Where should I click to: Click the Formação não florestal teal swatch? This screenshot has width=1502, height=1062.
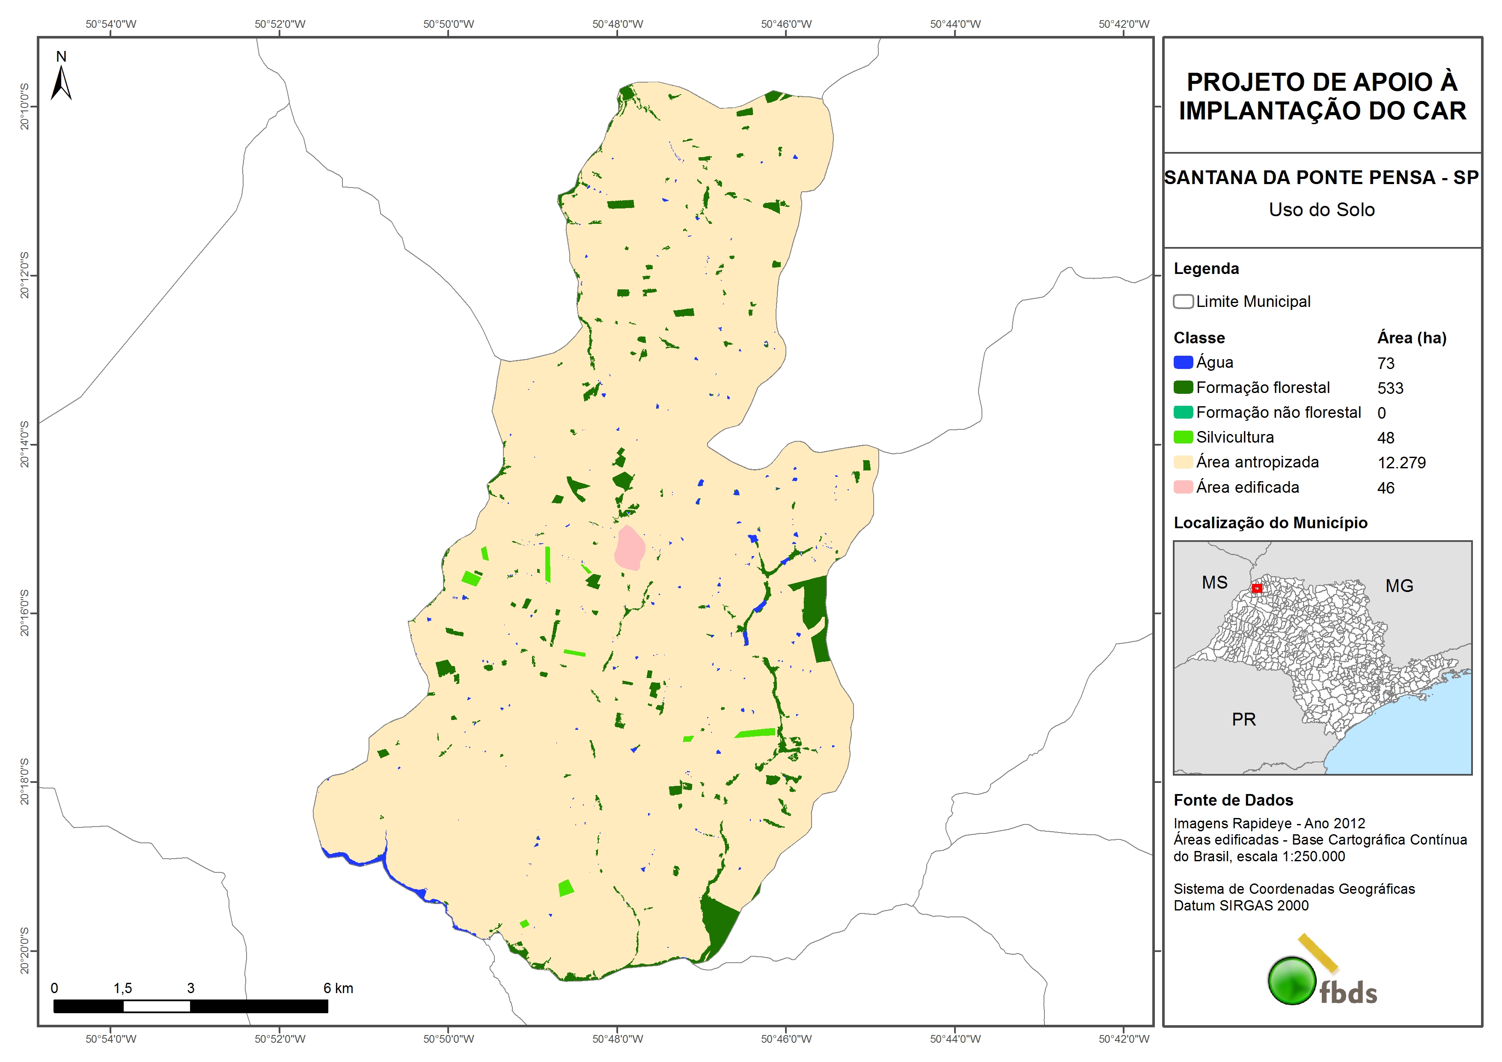click(x=1183, y=412)
